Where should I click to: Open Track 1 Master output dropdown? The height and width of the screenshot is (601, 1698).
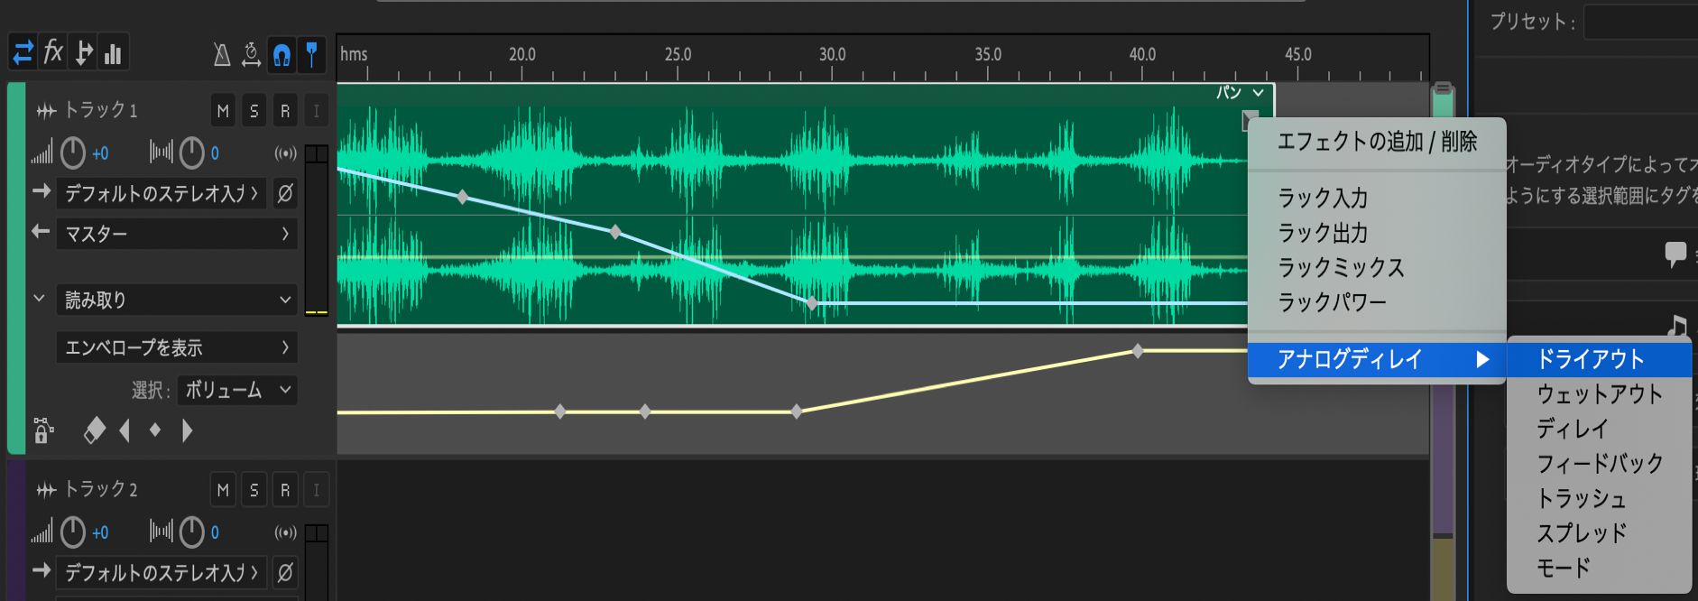click(x=177, y=234)
